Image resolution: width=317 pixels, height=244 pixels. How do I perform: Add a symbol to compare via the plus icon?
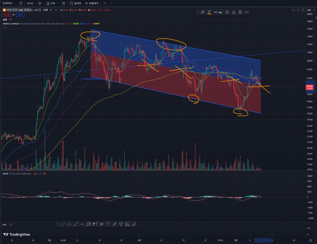tap(21, 3)
